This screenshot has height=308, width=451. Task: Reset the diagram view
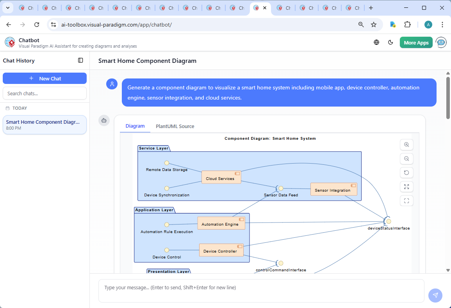click(406, 173)
